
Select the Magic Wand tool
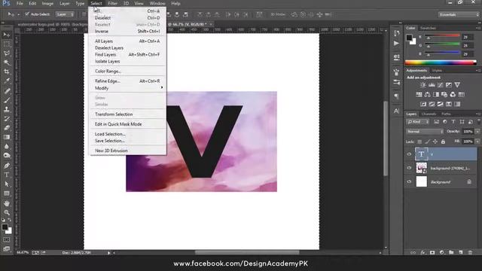pos(7,62)
